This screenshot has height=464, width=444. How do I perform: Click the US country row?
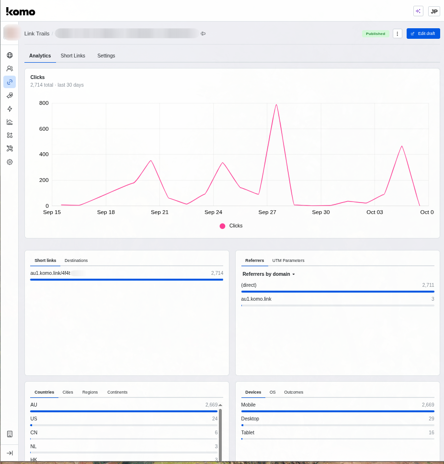pos(124,421)
